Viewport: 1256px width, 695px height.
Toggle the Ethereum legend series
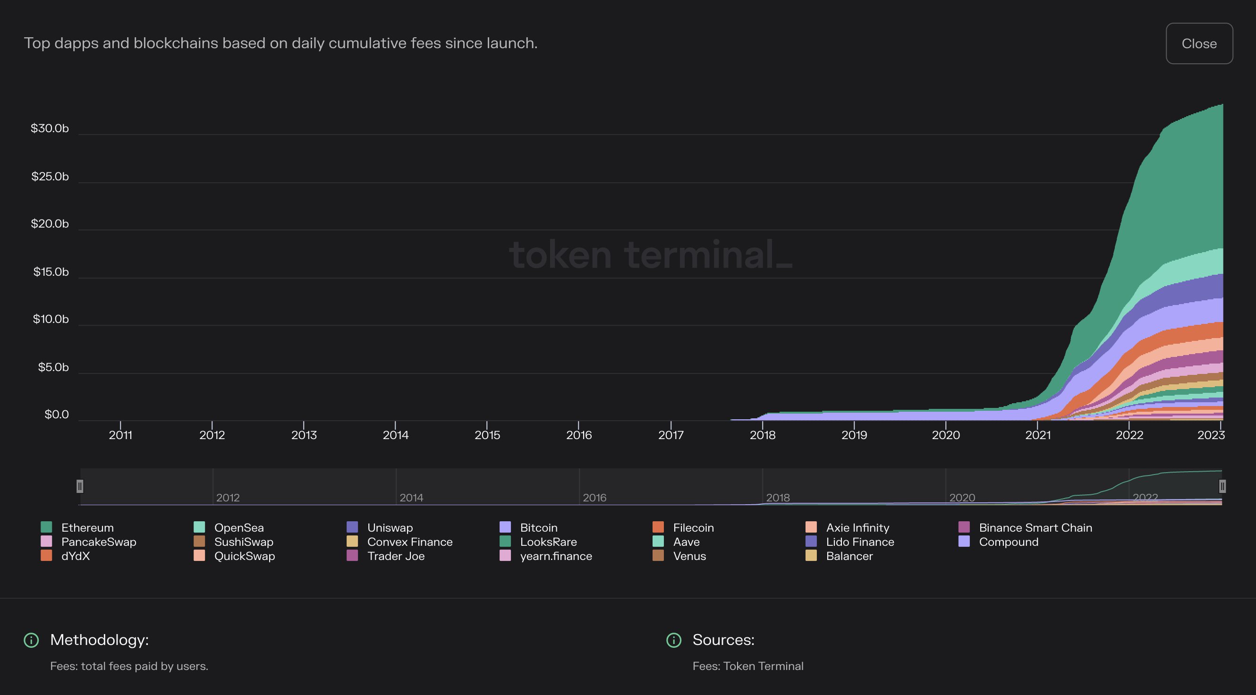pyautogui.click(x=87, y=527)
